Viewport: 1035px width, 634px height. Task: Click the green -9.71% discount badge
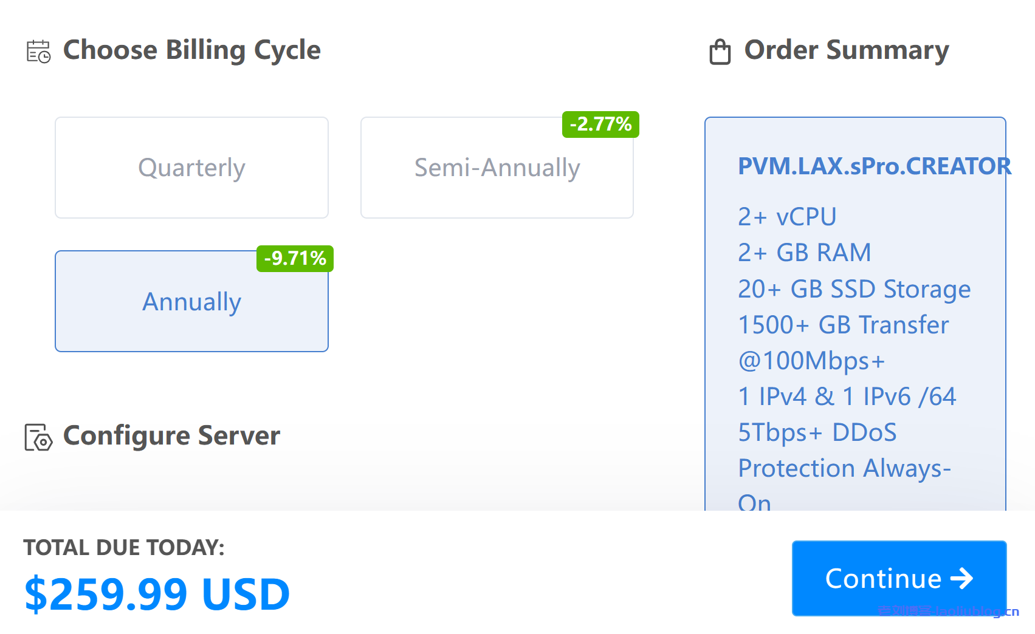[x=294, y=258]
